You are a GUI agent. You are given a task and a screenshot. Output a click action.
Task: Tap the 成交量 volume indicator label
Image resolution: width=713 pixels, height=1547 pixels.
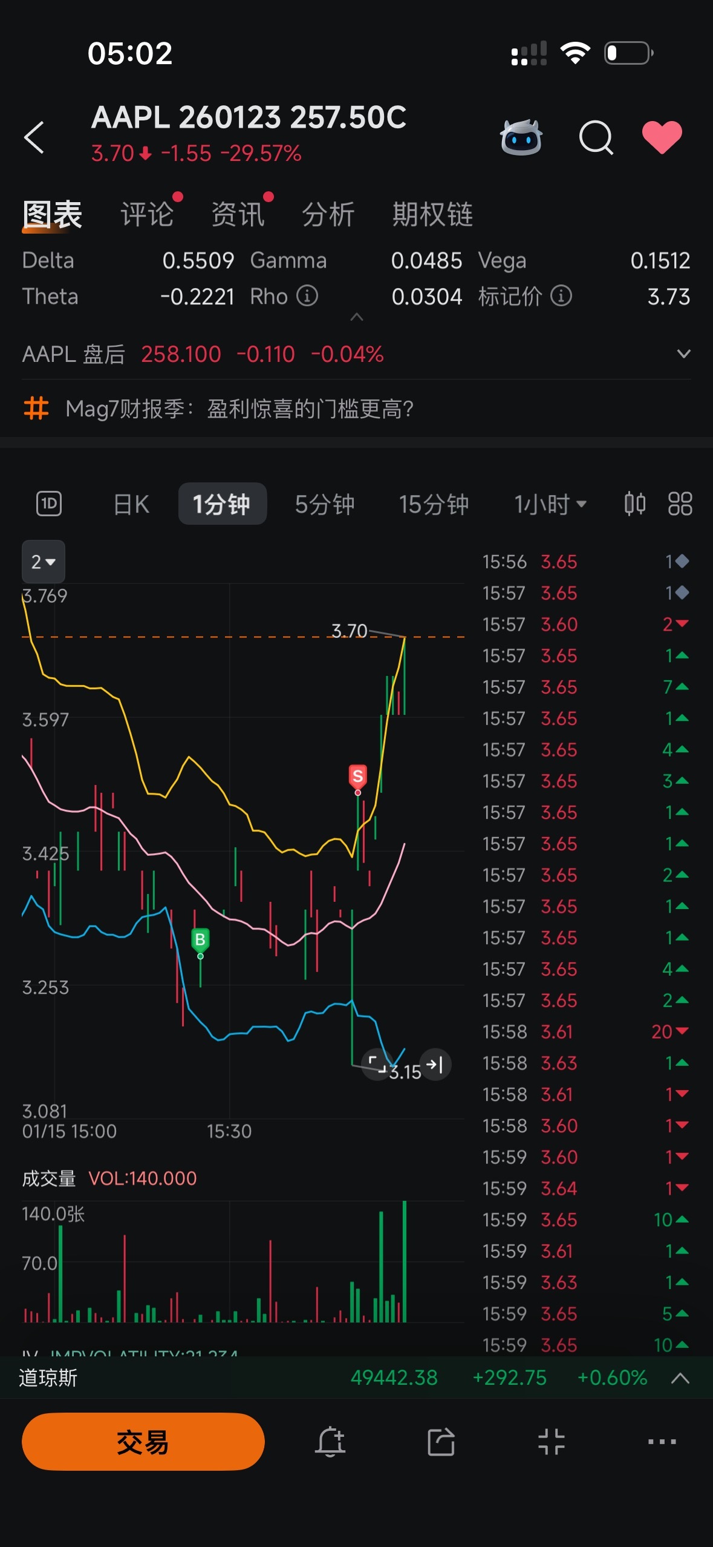coord(49,1178)
